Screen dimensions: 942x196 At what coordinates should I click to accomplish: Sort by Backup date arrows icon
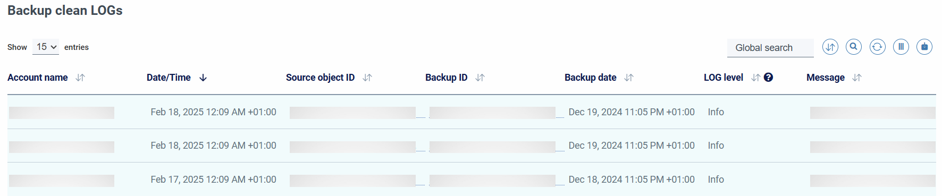pos(629,78)
